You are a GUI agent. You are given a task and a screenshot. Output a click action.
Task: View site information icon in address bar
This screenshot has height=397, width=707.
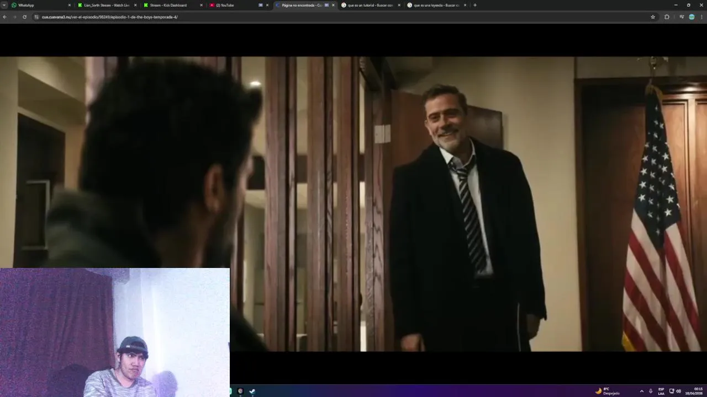click(36, 17)
